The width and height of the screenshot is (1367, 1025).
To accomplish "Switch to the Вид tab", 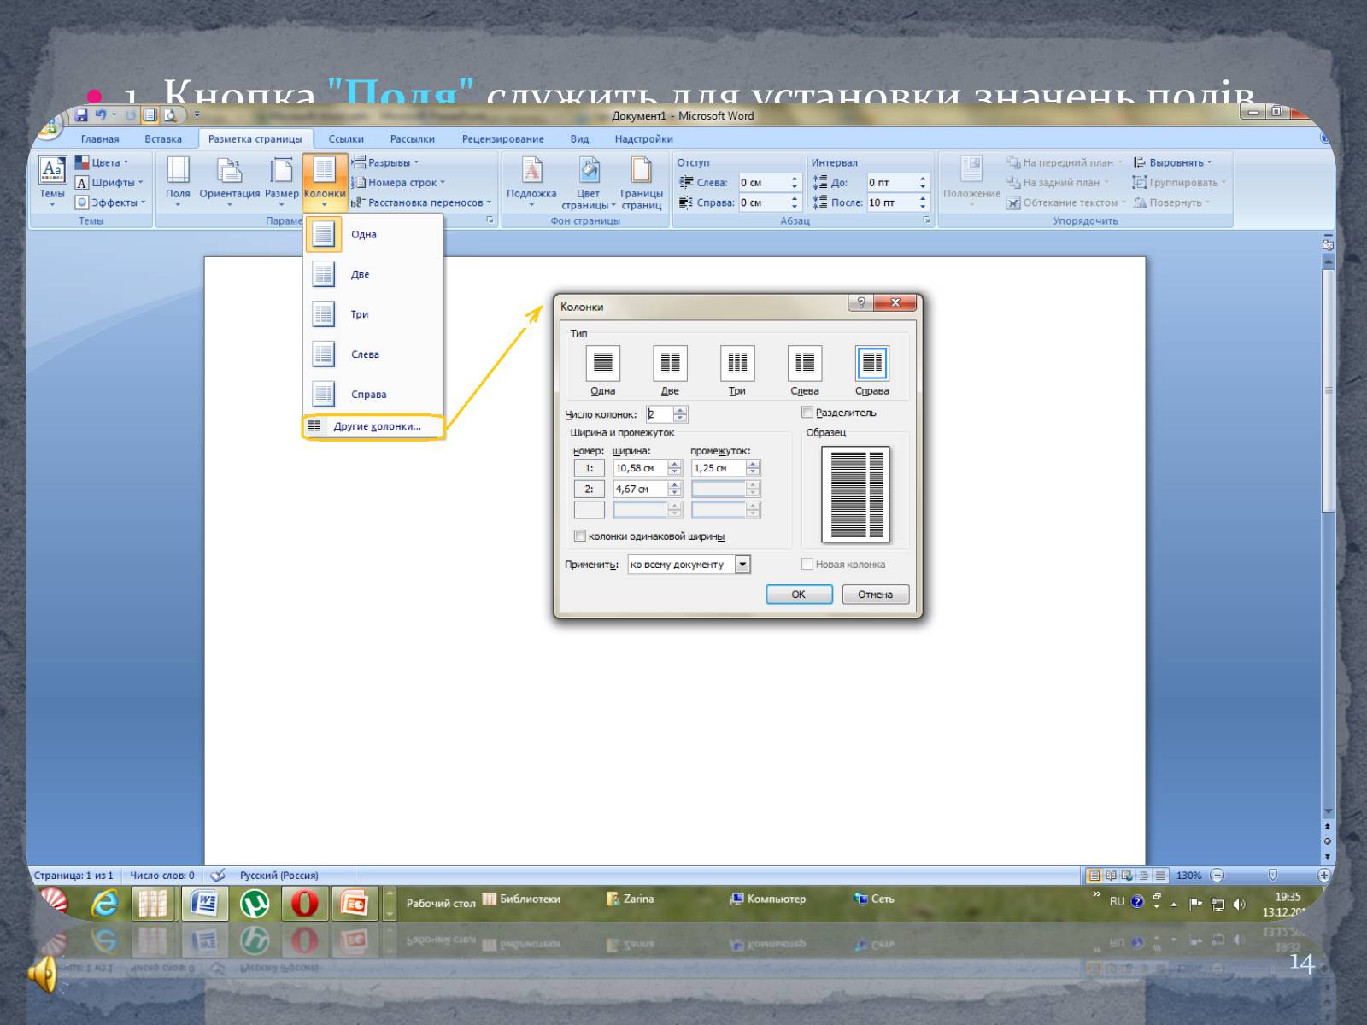I will (579, 138).
